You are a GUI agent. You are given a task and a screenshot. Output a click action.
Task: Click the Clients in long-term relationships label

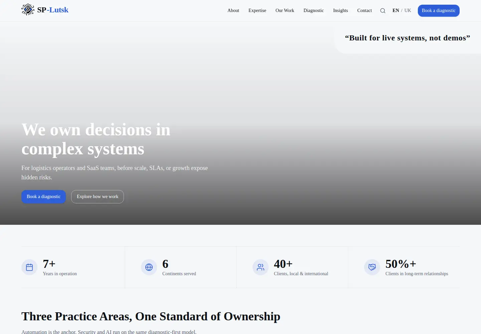417,274
